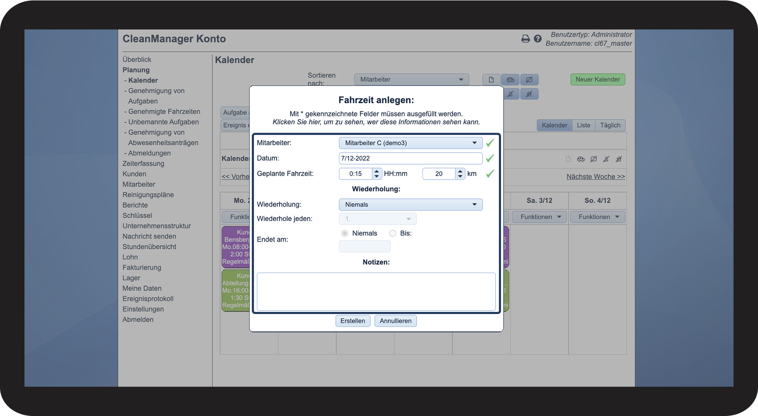Click inside the Notizen text area

376,291
